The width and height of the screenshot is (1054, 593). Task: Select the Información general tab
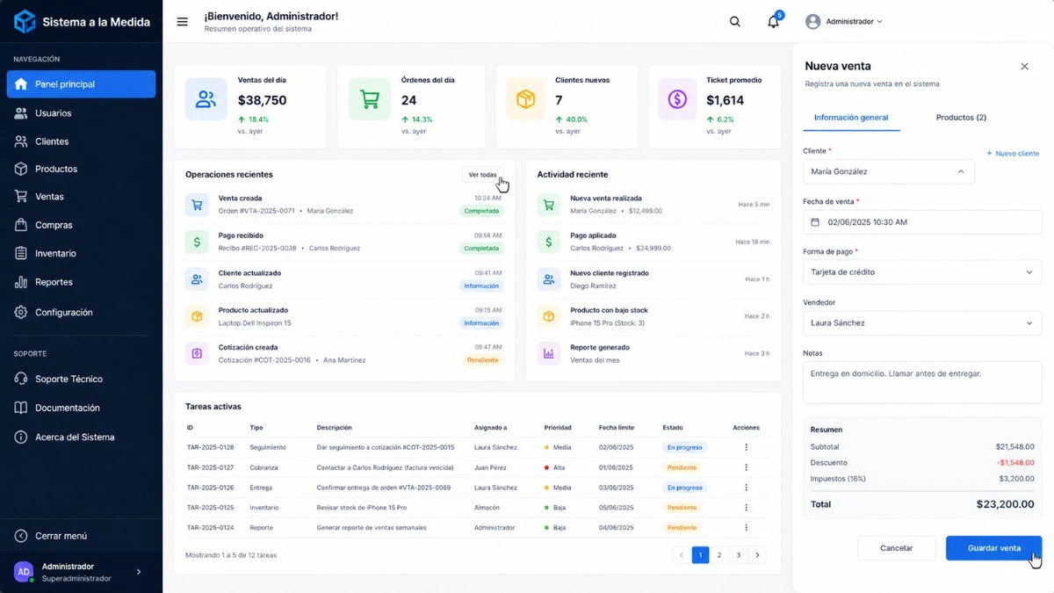(851, 116)
